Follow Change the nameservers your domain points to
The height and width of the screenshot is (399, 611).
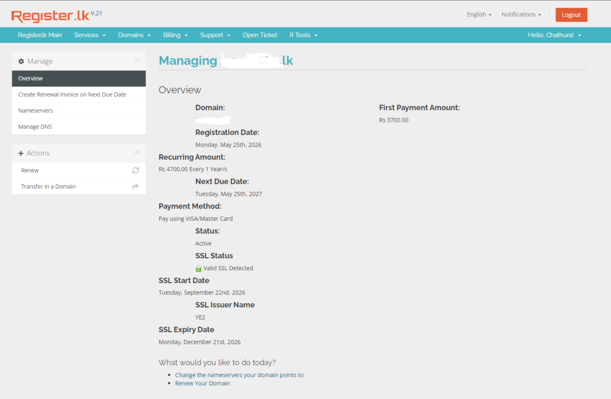[239, 375]
